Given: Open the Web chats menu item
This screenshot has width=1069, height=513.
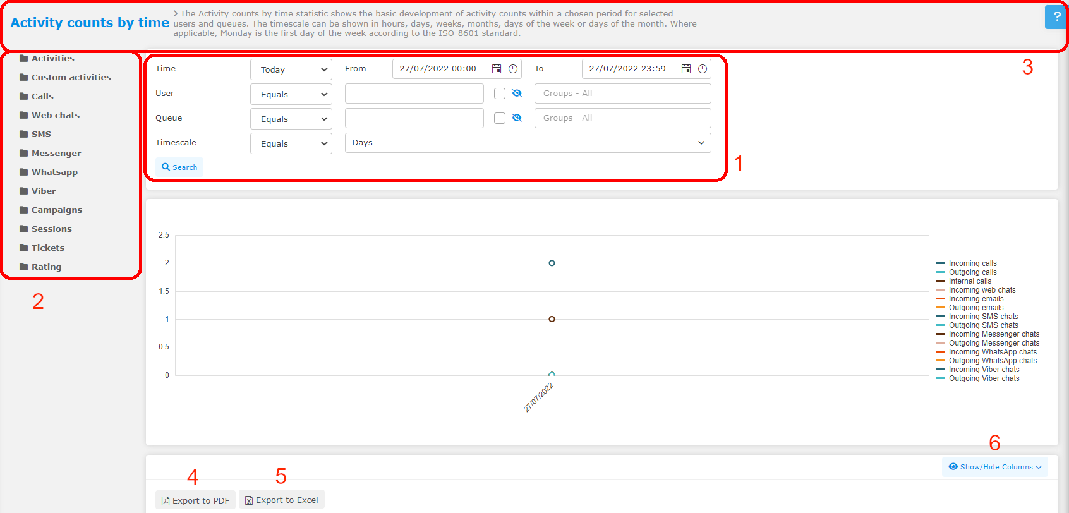Looking at the screenshot, I should click(56, 115).
